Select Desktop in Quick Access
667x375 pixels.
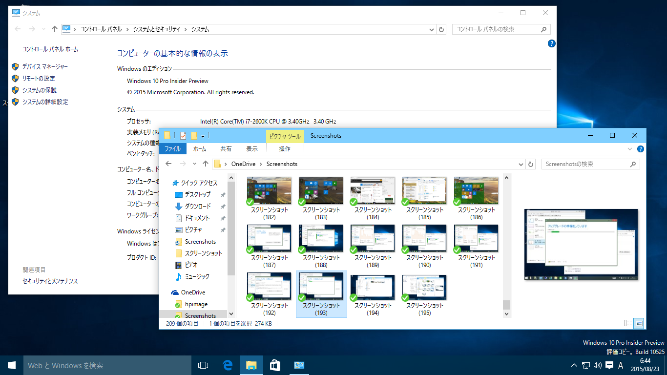point(197,194)
